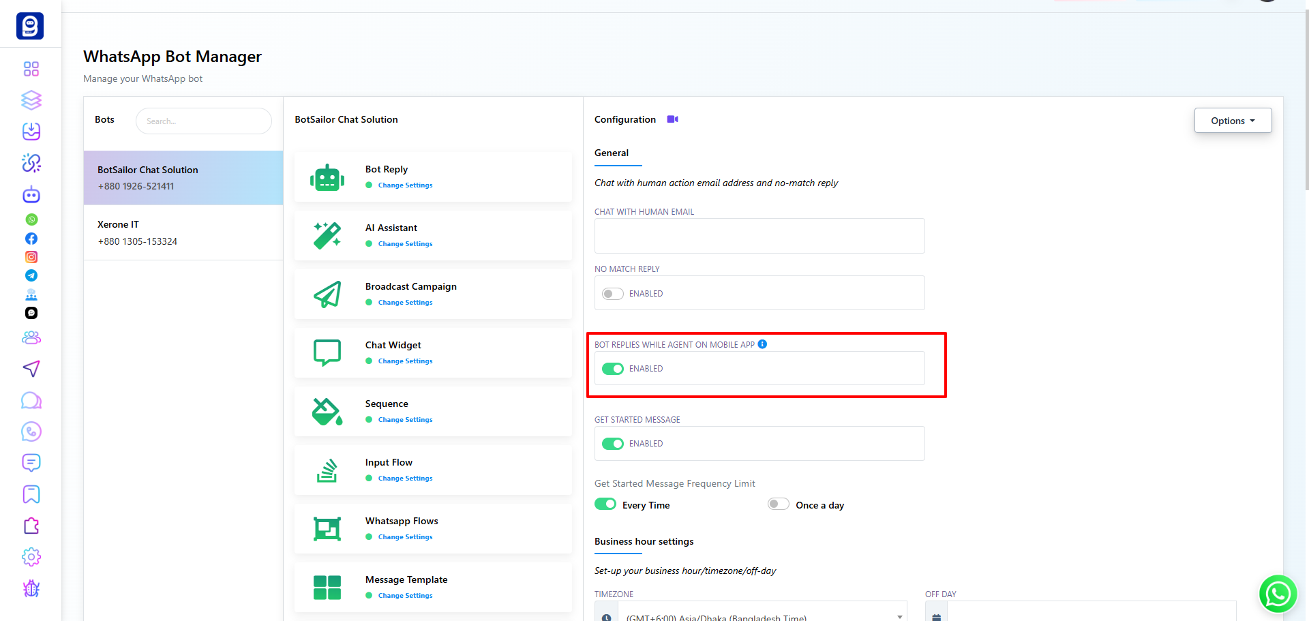Click Change Settings under Bot Reply
1309x621 pixels.
[x=405, y=185]
